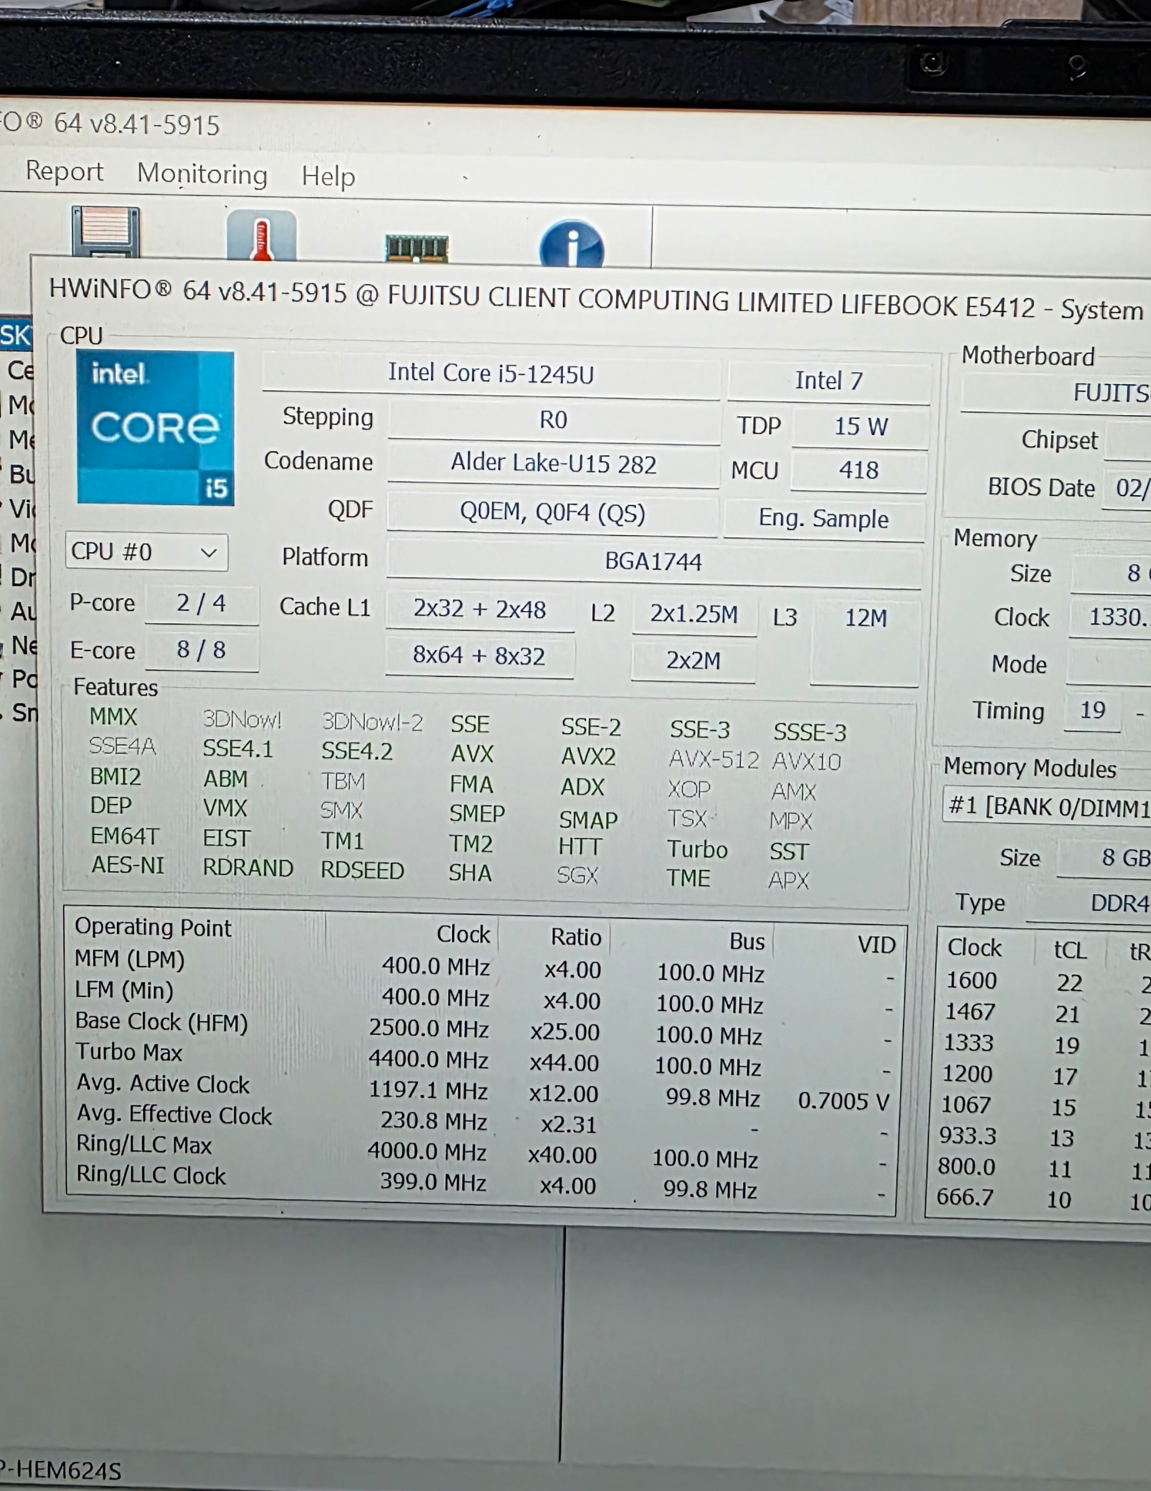Open the Report menu
This screenshot has height=1491, width=1151.
click(x=64, y=171)
